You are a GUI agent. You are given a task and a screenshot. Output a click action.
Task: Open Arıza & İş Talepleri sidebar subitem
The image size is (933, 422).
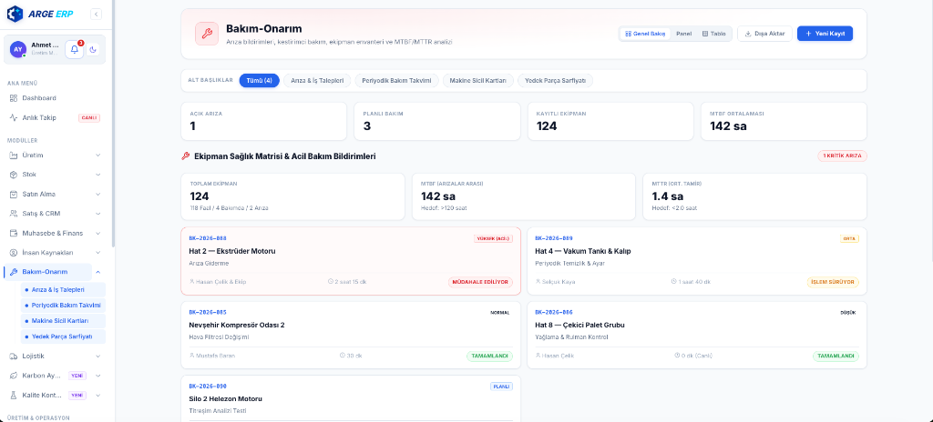point(63,289)
